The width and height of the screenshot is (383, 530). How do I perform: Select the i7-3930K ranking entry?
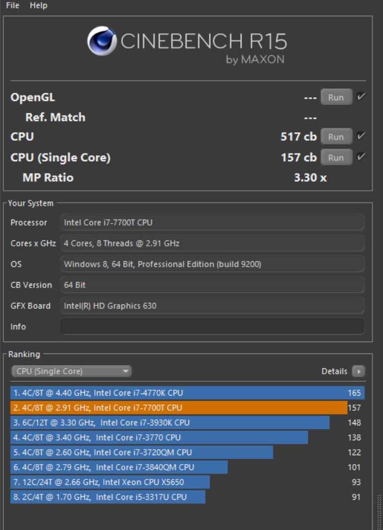click(x=170, y=423)
